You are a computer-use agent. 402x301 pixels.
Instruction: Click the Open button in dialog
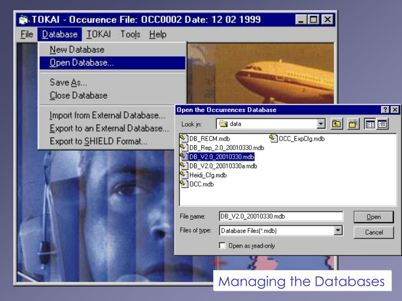[x=374, y=217]
